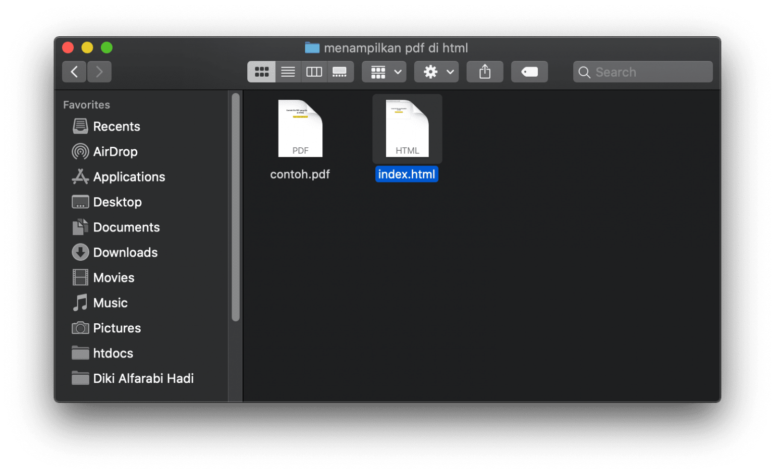Click the green full screen button

click(106, 47)
